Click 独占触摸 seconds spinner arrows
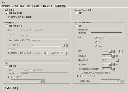 coord(110,64)
